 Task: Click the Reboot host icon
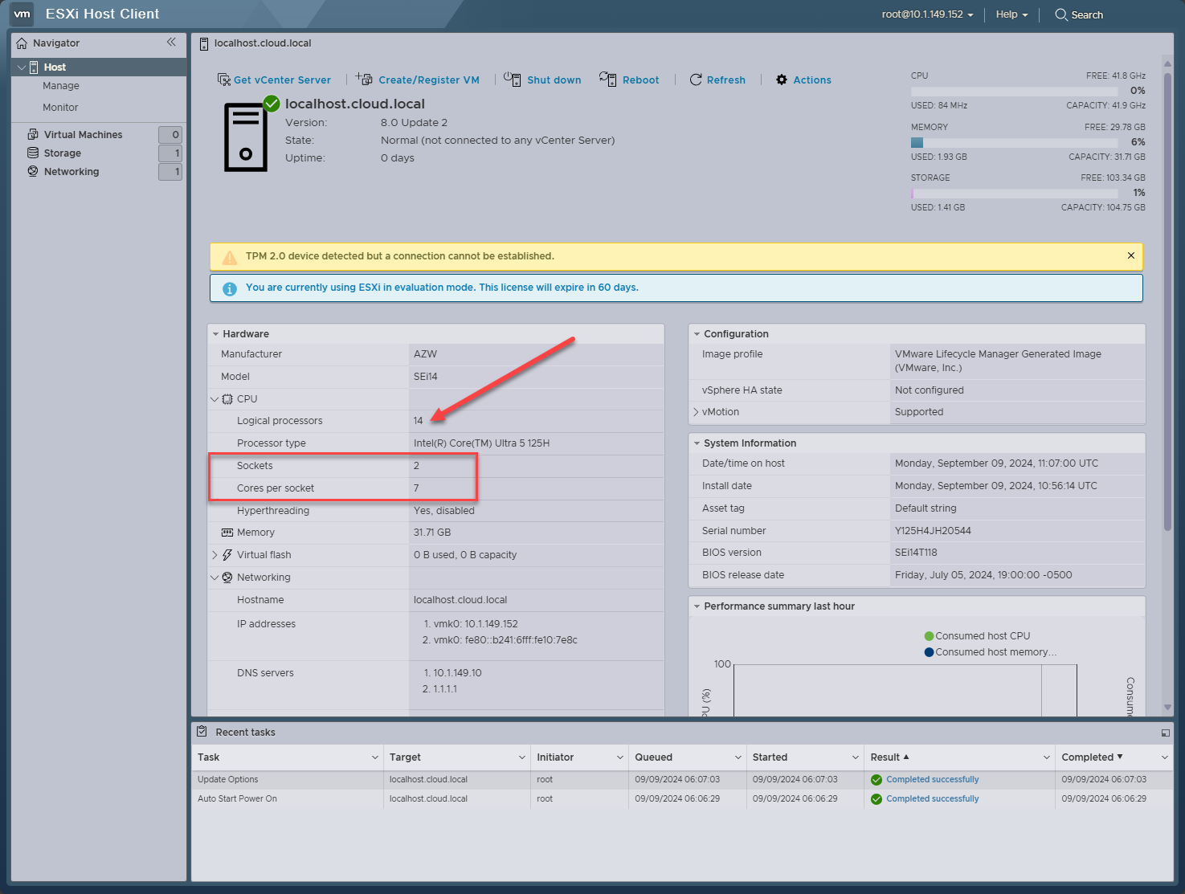tap(607, 79)
